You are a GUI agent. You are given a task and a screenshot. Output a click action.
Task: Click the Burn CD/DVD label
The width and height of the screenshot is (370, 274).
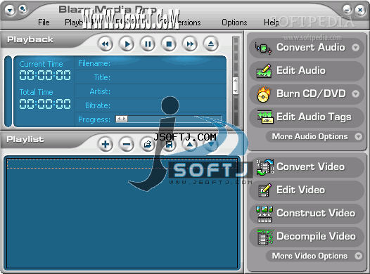point(311,93)
